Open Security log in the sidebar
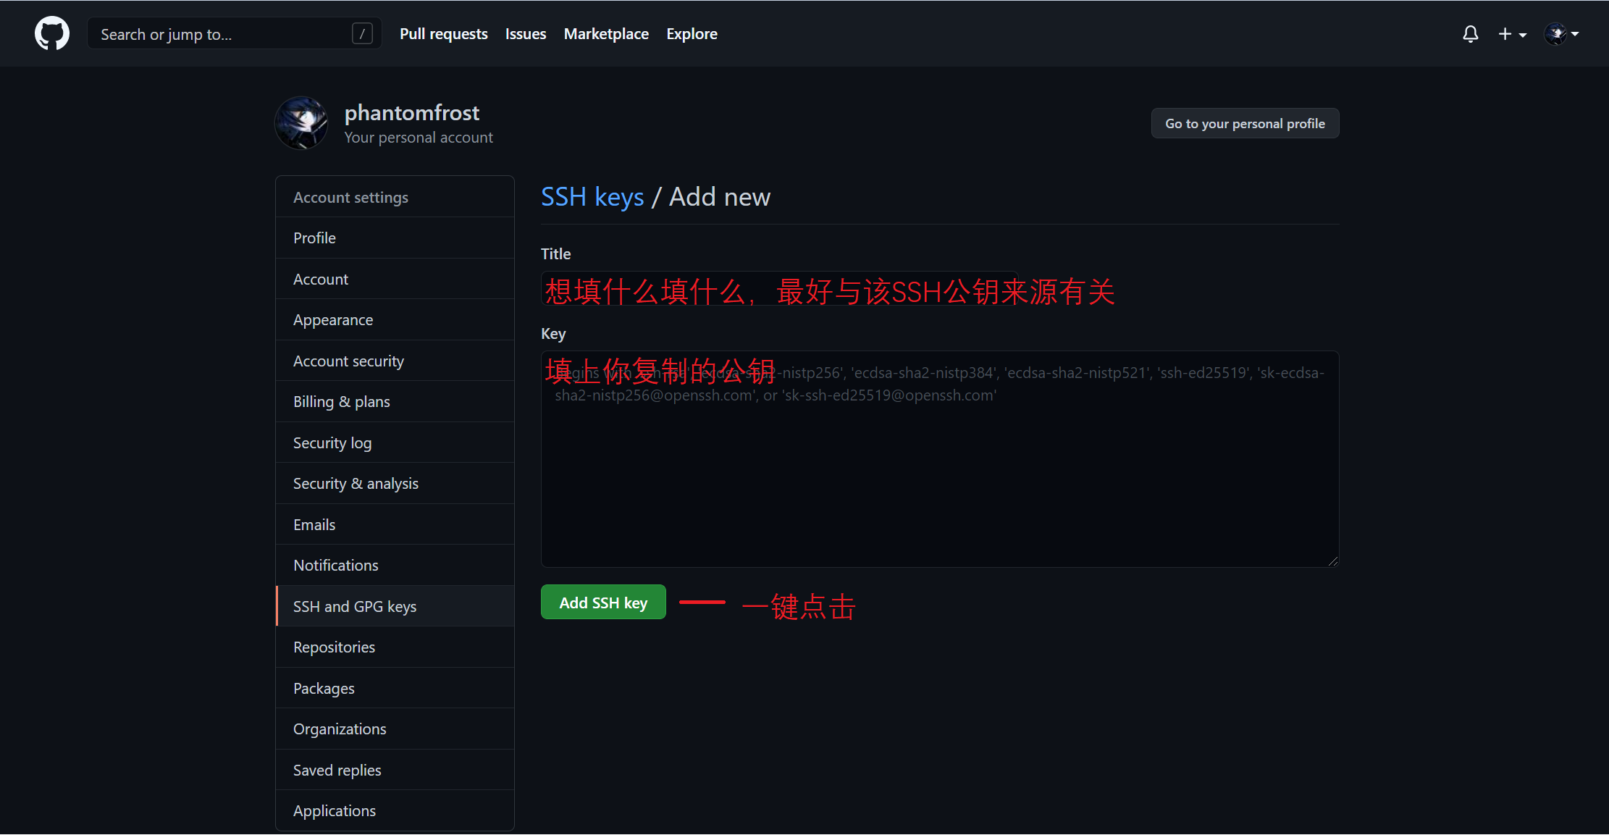This screenshot has width=1609, height=835. click(x=395, y=443)
